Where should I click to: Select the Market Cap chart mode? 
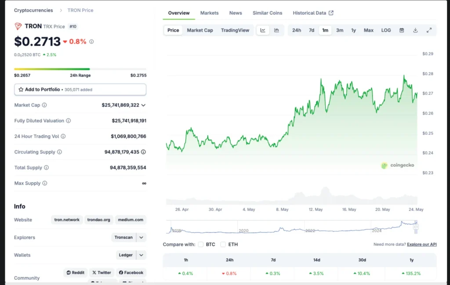(x=200, y=30)
